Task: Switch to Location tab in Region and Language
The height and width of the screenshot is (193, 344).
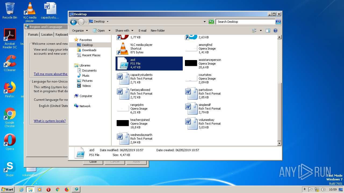Action: [47, 35]
